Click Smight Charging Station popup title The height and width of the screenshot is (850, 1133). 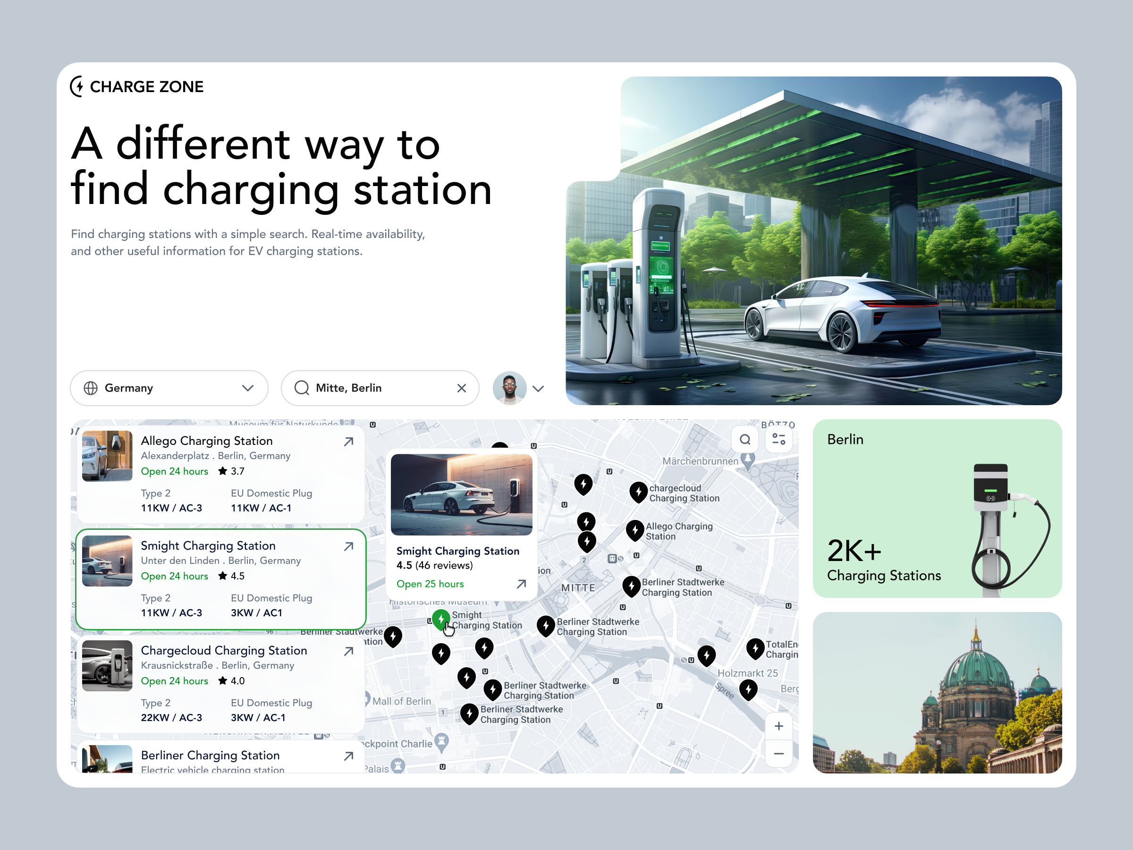[x=458, y=551]
